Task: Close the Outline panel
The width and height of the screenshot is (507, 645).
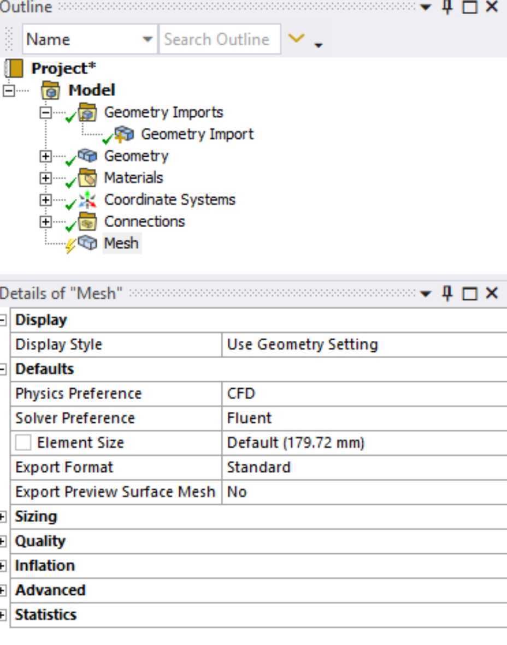Action: pyautogui.click(x=492, y=7)
